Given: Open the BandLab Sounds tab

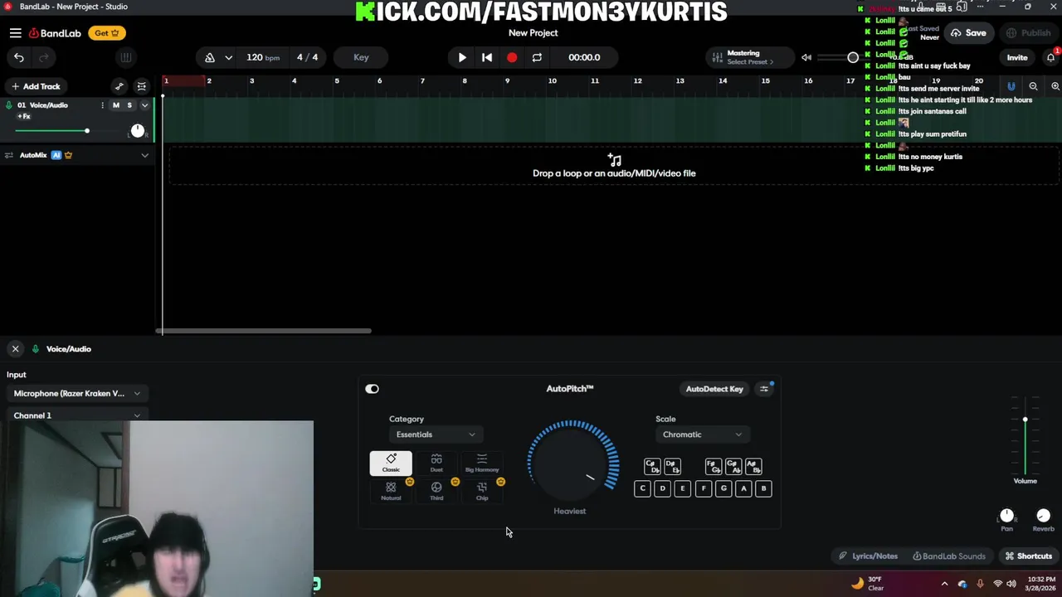Looking at the screenshot, I should pos(949,556).
